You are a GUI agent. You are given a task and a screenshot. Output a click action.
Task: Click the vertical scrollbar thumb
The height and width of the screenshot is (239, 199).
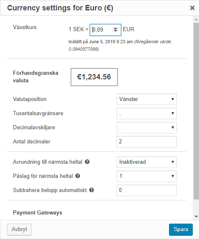(196, 111)
